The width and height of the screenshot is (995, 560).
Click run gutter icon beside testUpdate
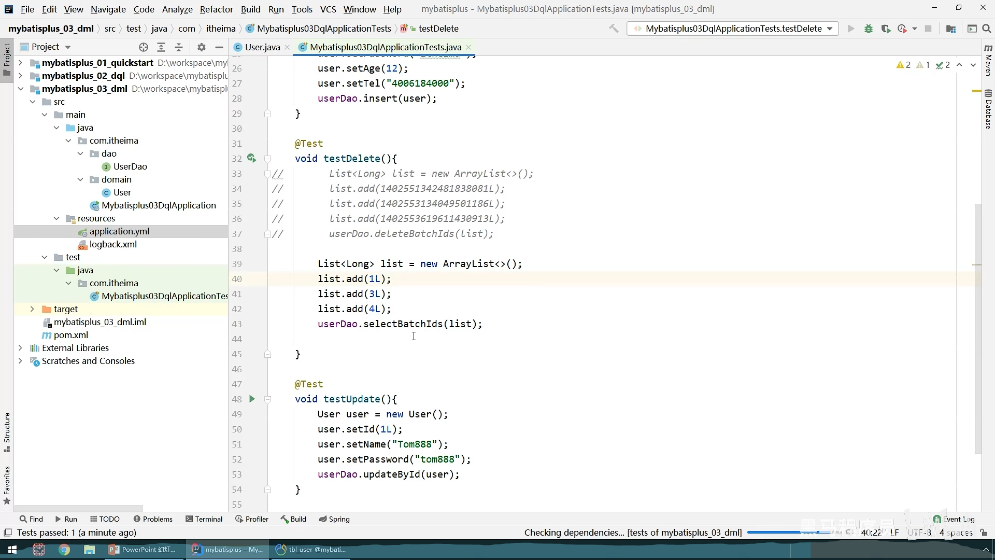[252, 399]
